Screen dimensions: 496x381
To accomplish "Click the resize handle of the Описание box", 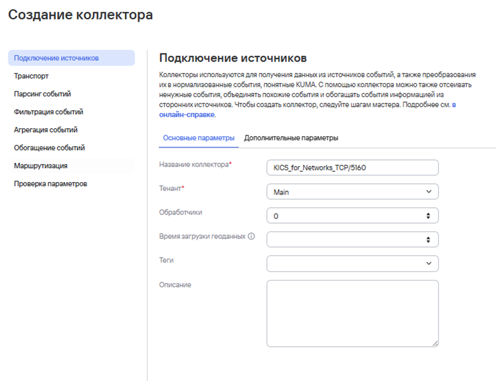I will pyautogui.click(x=435, y=344).
